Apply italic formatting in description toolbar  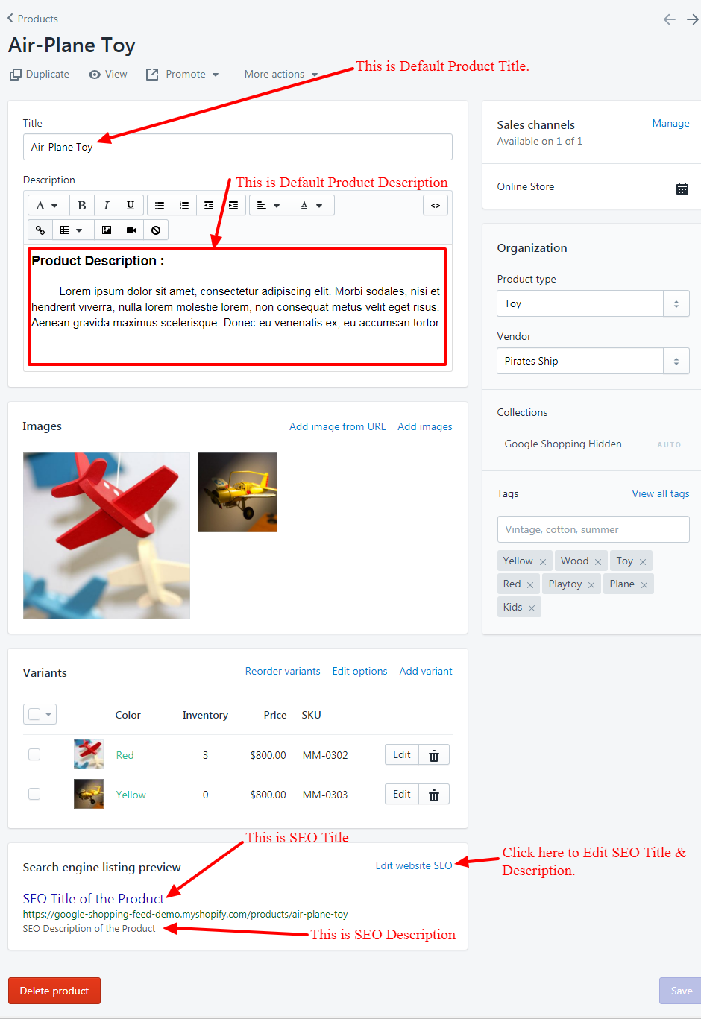pos(106,206)
